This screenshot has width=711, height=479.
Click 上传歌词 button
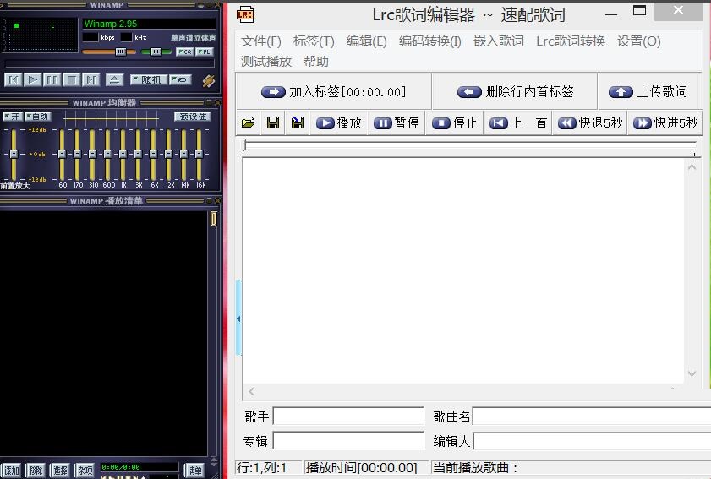[x=648, y=92]
